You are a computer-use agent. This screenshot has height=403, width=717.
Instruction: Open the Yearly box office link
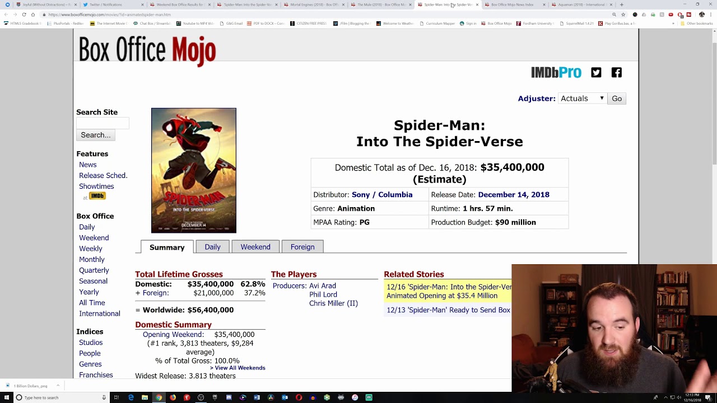coord(89,292)
